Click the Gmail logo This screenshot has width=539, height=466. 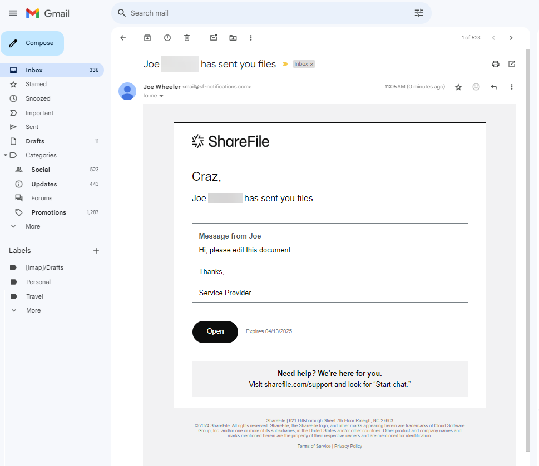(48, 13)
